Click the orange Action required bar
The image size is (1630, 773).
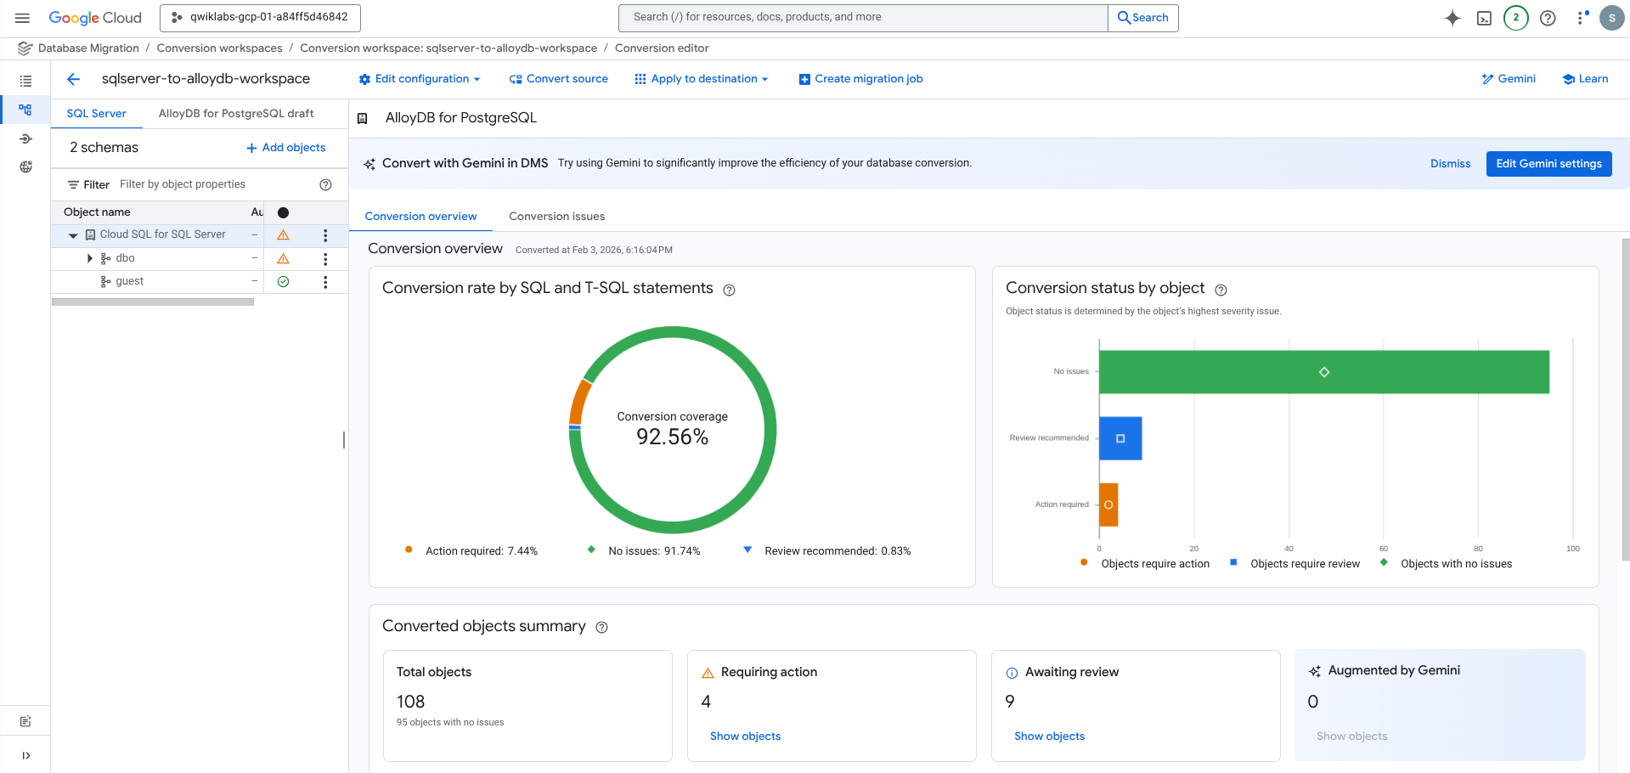pos(1108,505)
